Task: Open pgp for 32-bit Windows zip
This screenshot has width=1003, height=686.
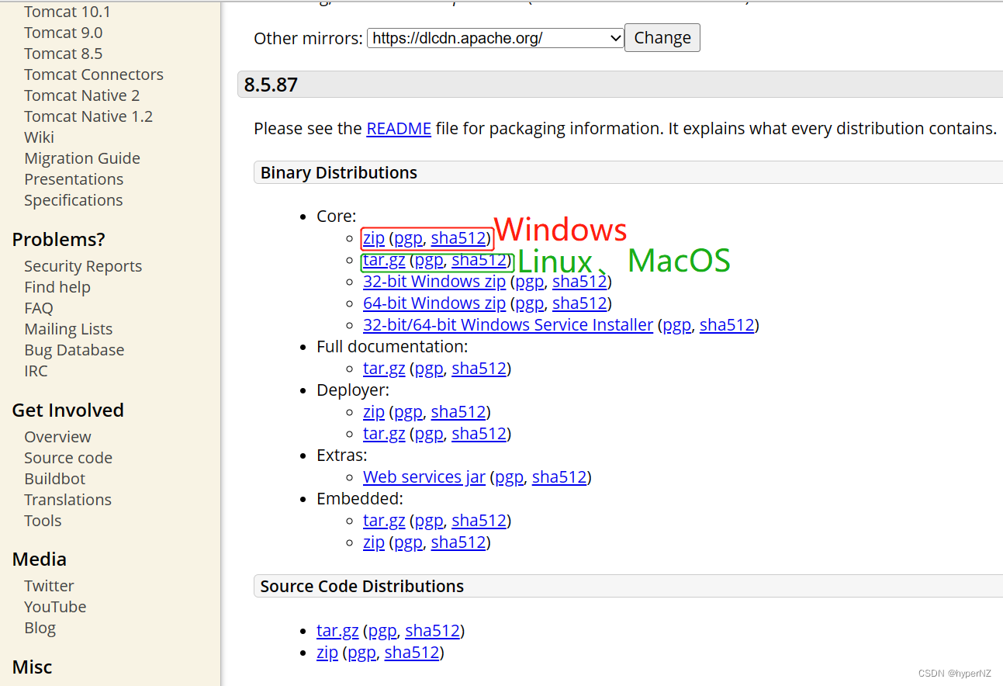Action: (x=530, y=282)
